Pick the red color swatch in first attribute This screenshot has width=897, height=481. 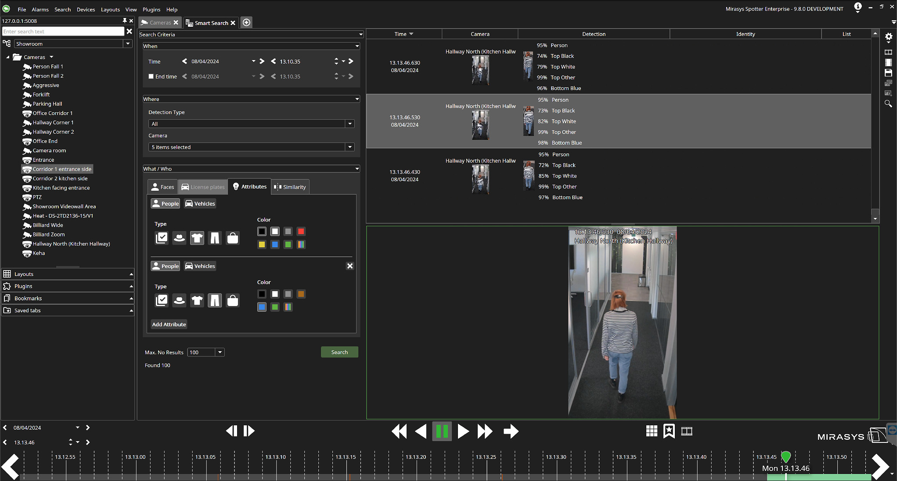pyautogui.click(x=301, y=232)
